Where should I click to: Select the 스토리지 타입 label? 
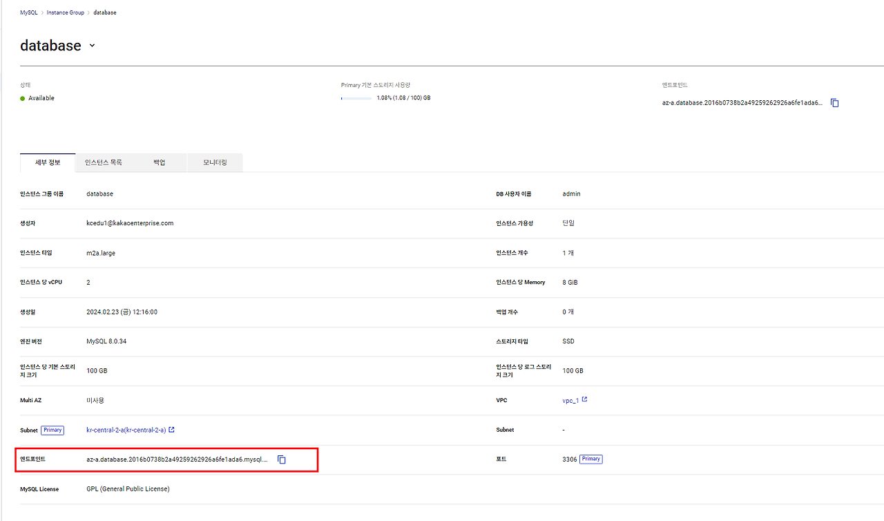[511, 341]
